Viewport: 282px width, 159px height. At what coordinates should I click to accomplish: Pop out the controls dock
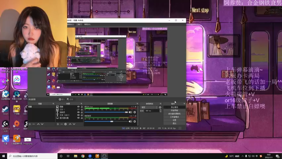(x=184, y=104)
